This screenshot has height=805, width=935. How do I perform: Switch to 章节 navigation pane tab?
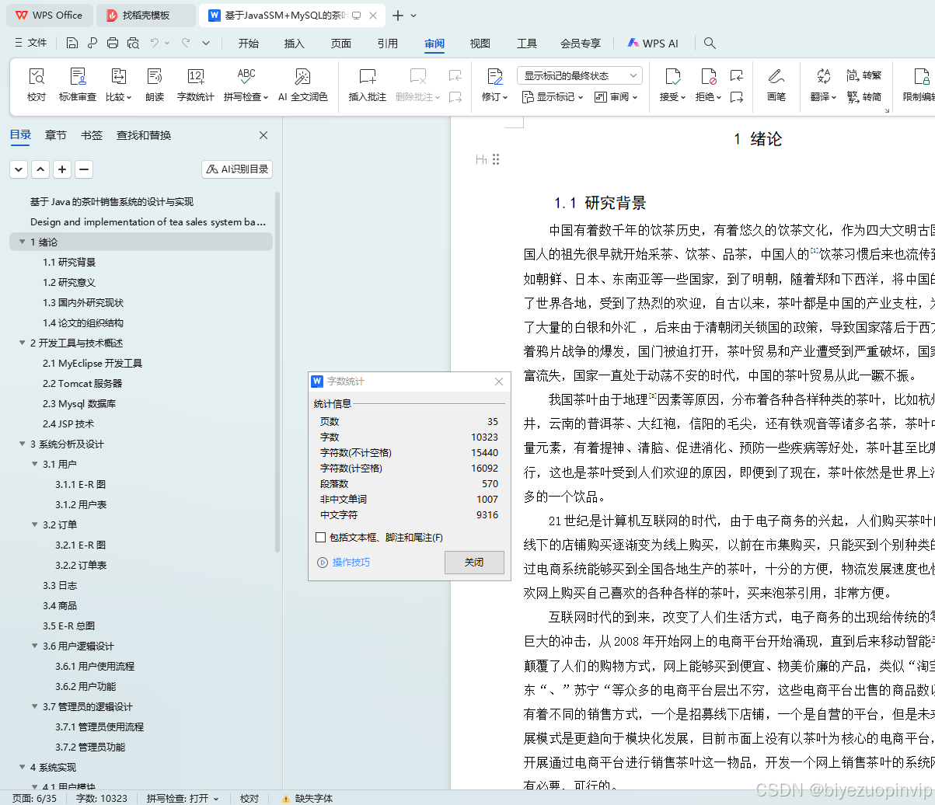pyautogui.click(x=56, y=135)
